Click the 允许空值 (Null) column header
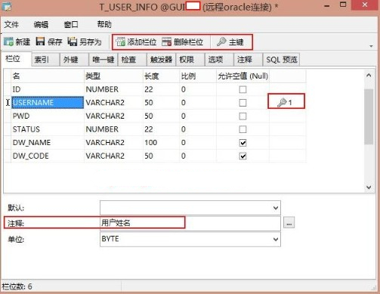Image resolution: width=380 pixels, height=294 pixels. (x=243, y=76)
